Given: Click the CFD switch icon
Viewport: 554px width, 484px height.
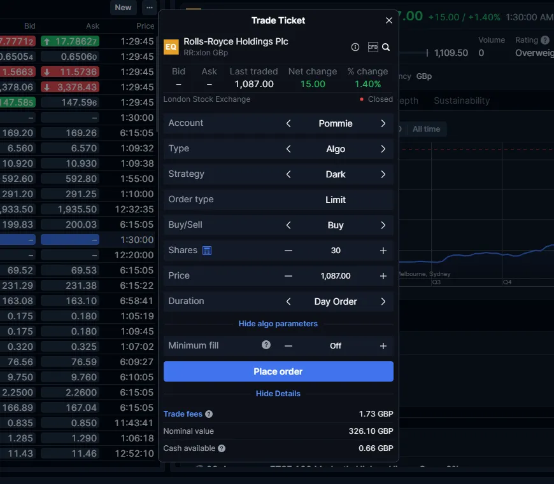Looking at the screenshot, I should click(x=373, y=47).
